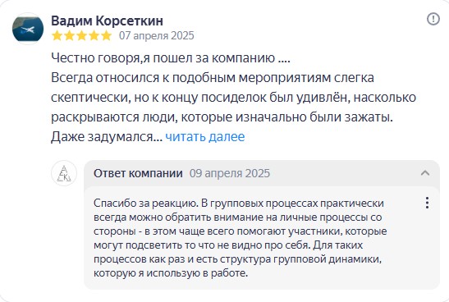
Task: Click the fourth rating star
Action: click(94, 36)
